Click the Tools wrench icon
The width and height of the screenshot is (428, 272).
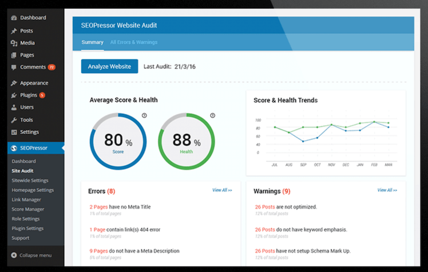coord(14,120)
